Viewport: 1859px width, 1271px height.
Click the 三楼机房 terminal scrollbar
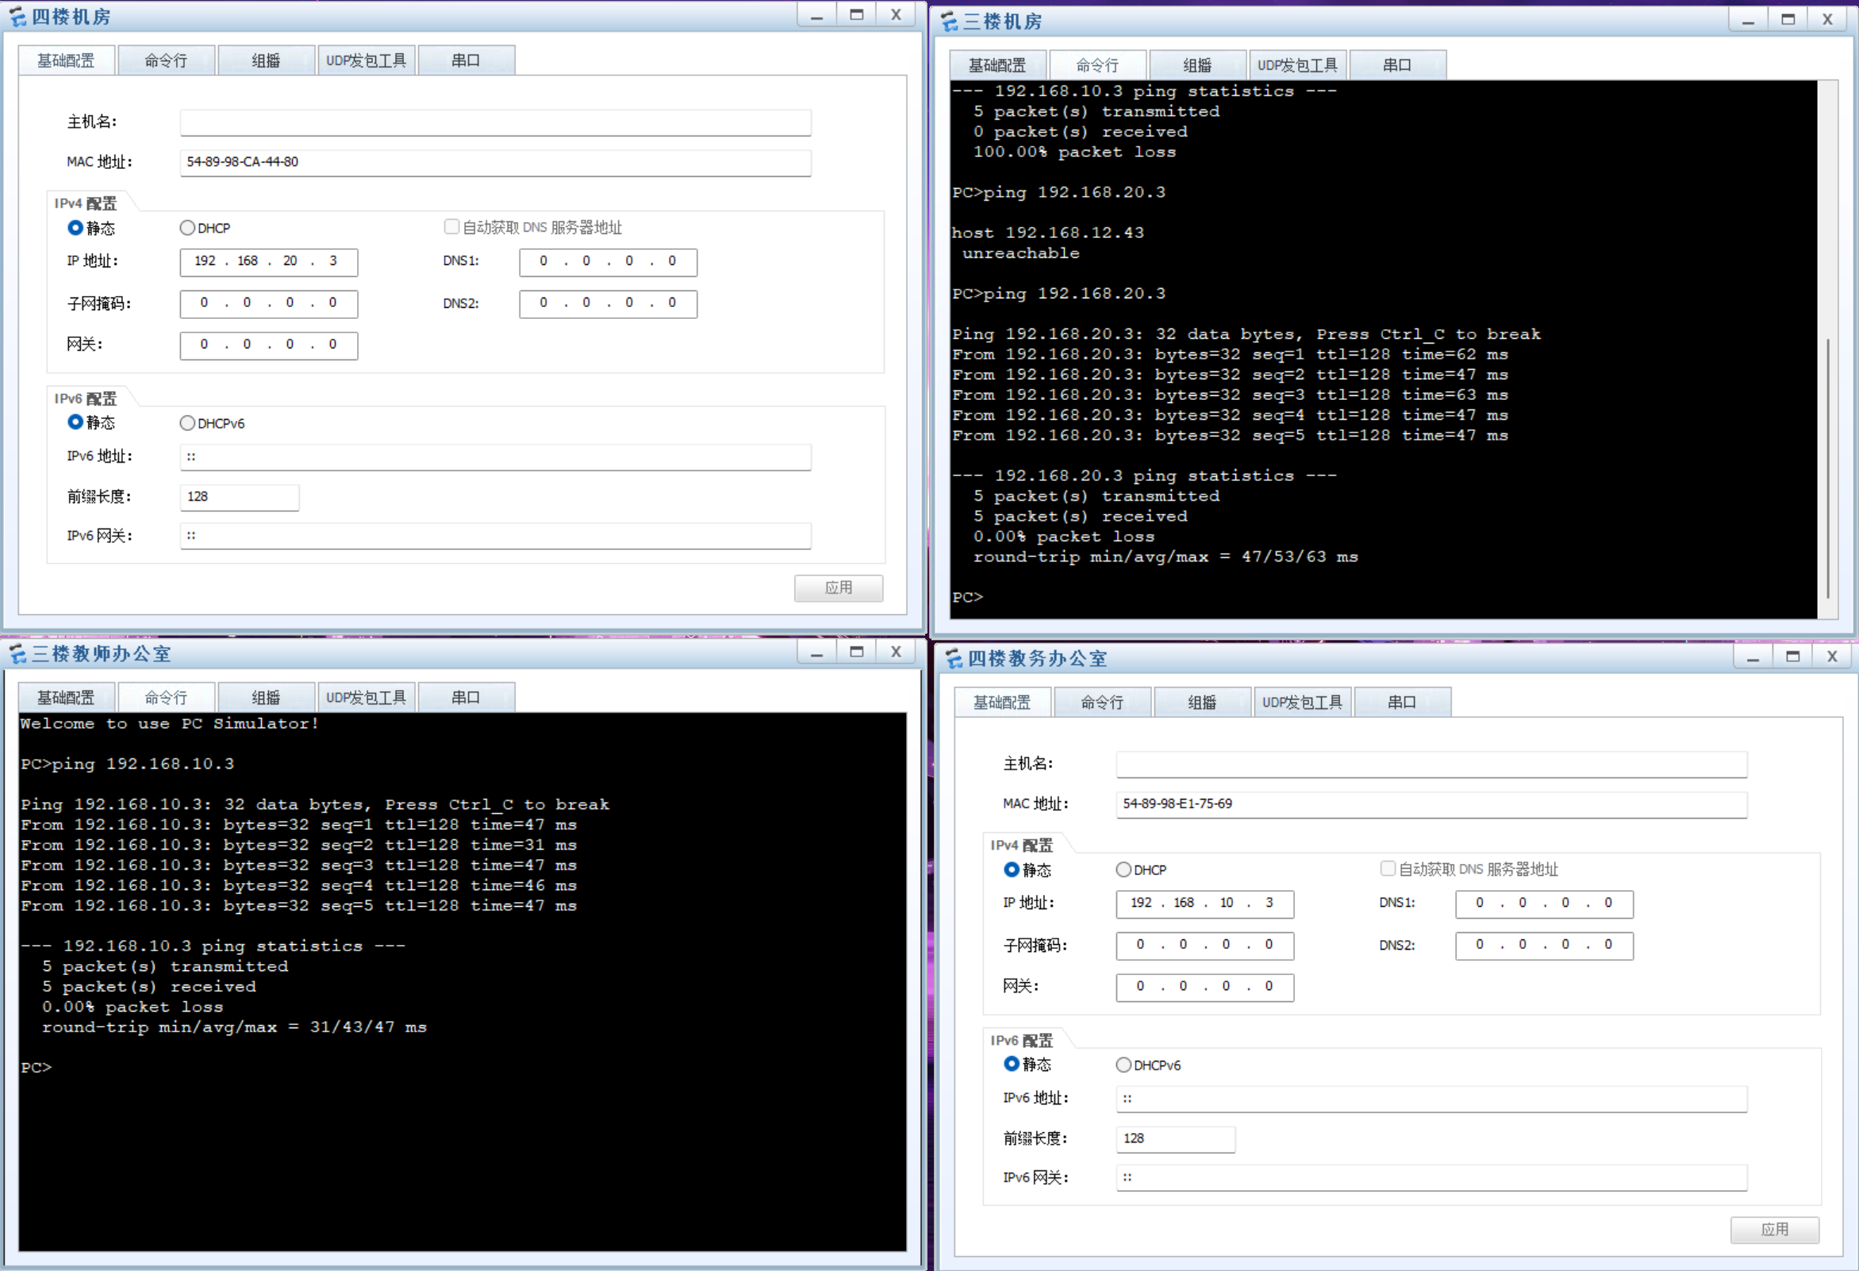pyautogui.click(x=1828, y=468)
